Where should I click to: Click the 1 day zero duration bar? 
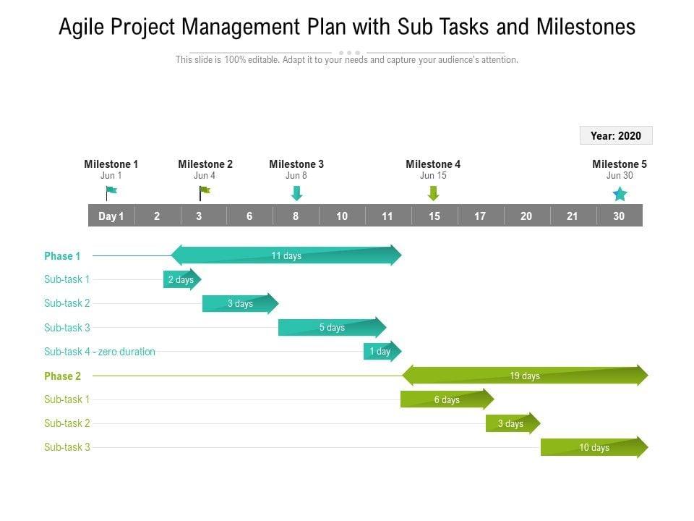381,352
